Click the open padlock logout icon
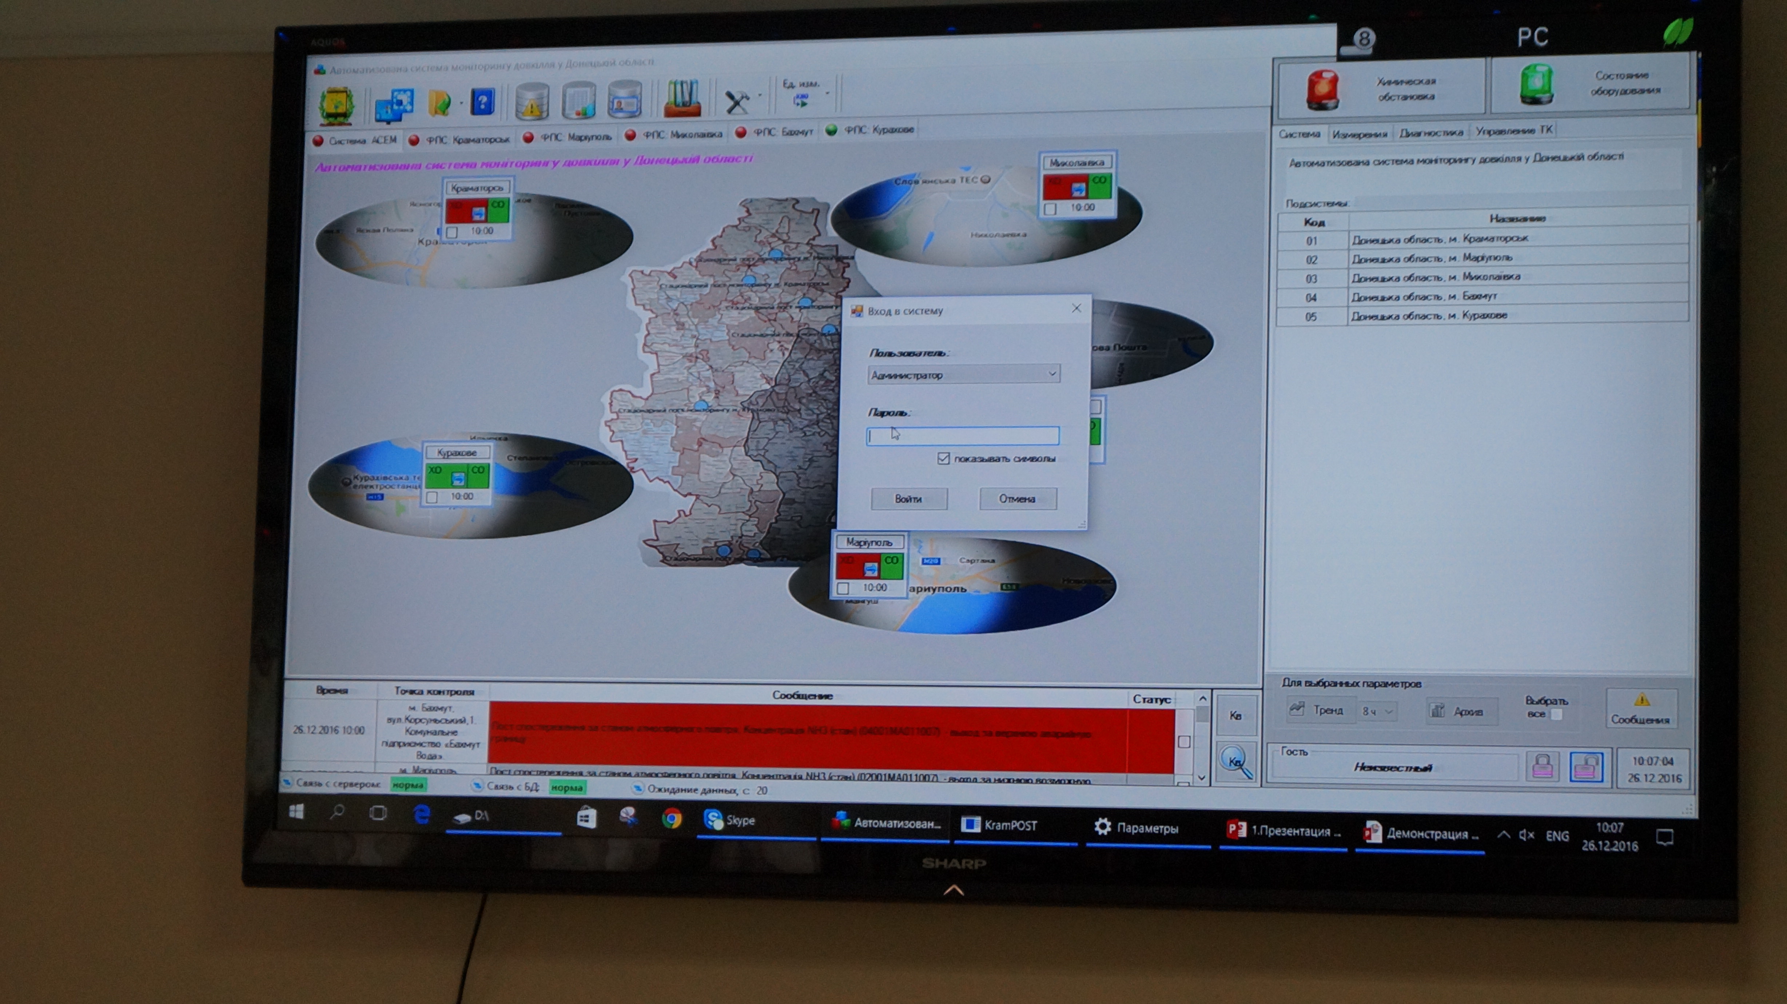Screen dimensions: 1787x1004 click(x=1587, y=768)
